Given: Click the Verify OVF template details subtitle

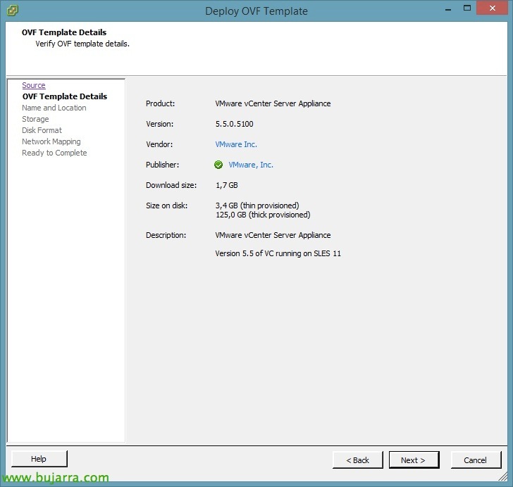Looking at the screenshot, I should (x=82, y=44).
